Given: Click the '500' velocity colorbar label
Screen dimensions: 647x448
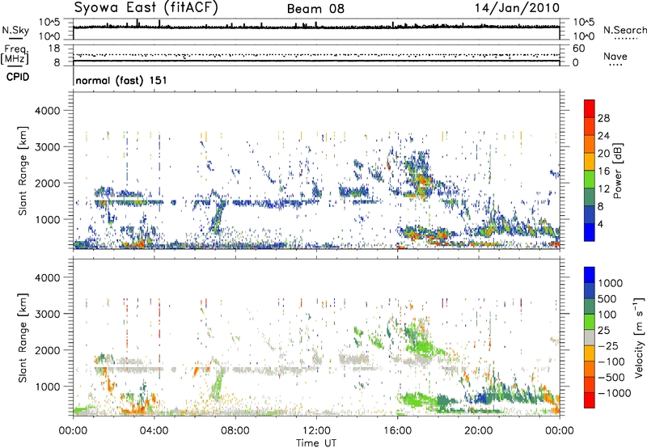Looking at the screenshot, I should [x=607, y=298].
